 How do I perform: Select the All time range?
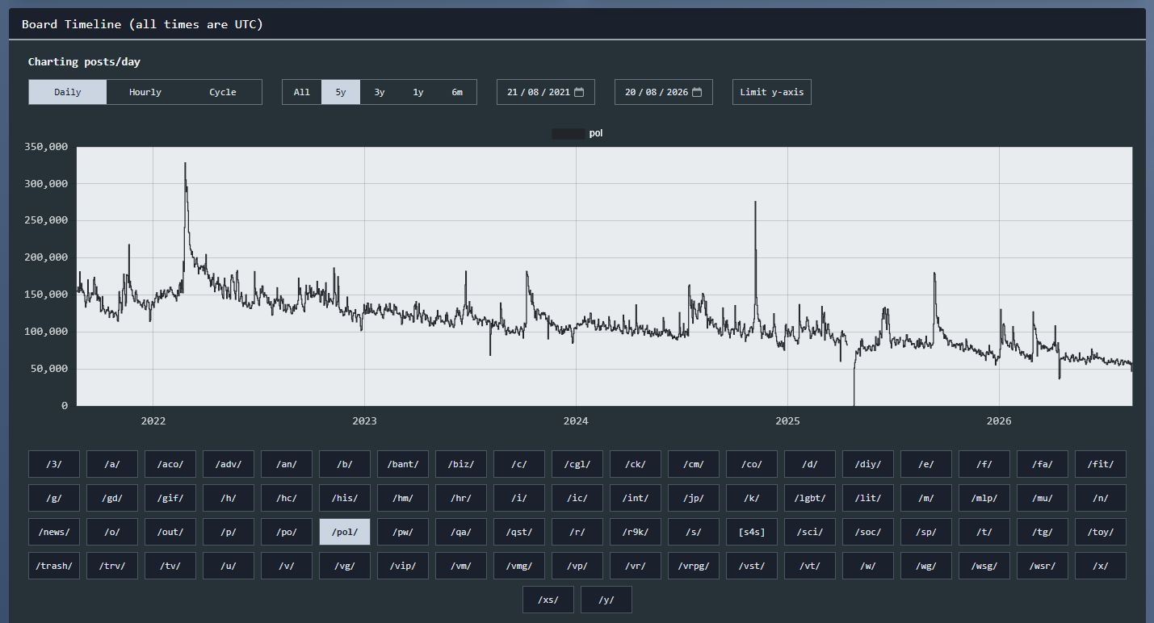tap(302, 92)
